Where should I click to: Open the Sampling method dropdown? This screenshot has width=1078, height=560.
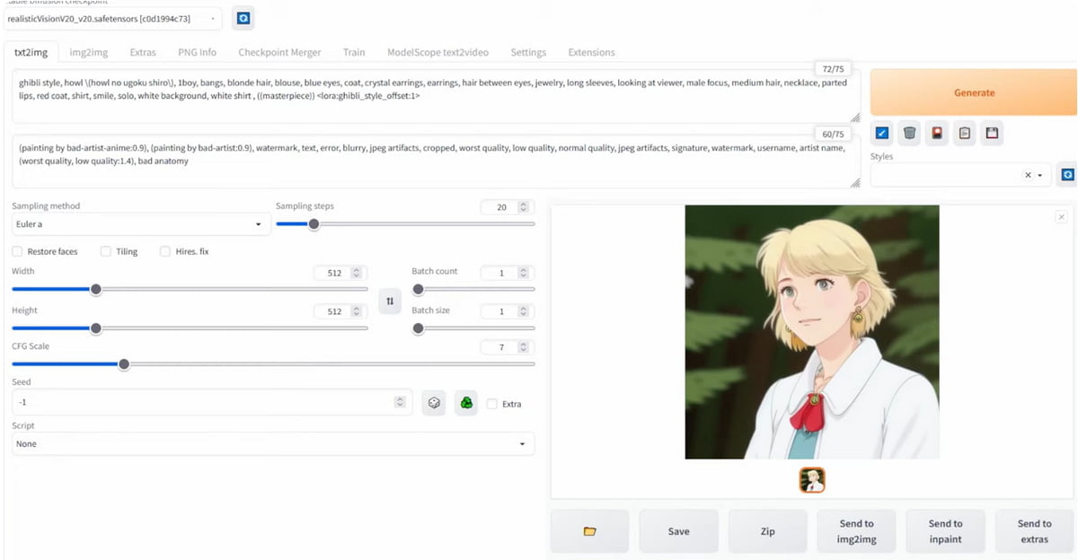tap(140, 224)
